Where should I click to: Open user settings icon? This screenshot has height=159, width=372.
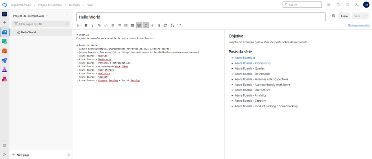pyautogui.click(x=357, y=5)
